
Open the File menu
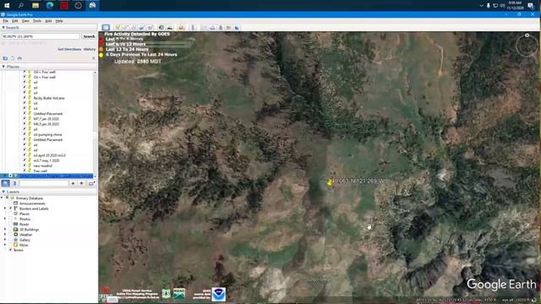(x=6, y=21)
